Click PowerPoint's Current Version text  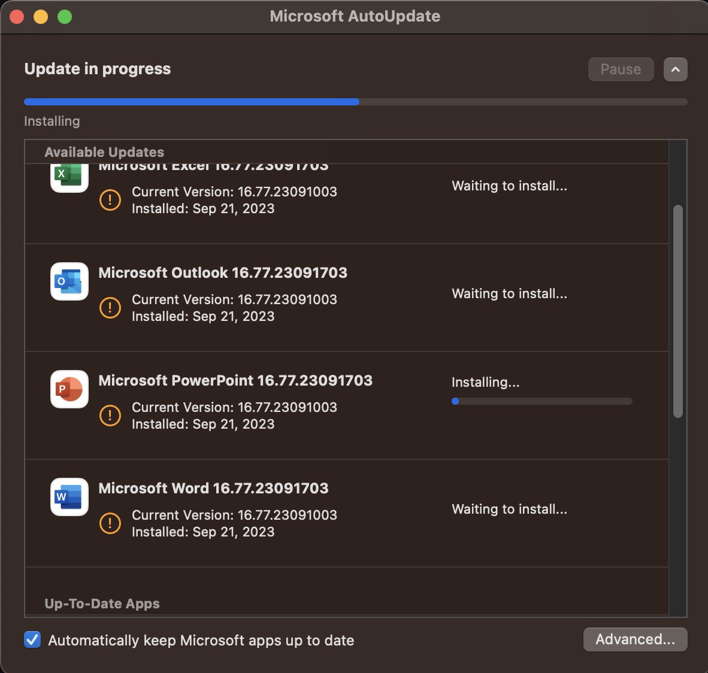pos(234,408)
